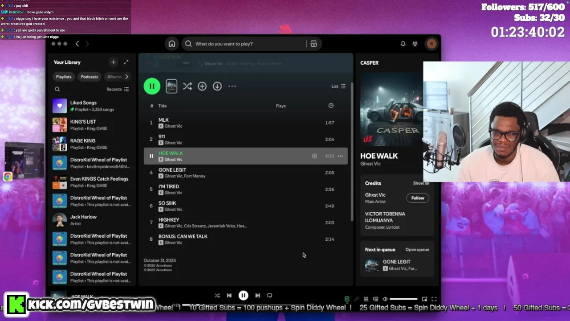
Task: Pause the HOE WALK row
Action: pos(151,156)
